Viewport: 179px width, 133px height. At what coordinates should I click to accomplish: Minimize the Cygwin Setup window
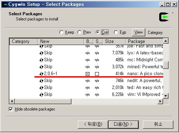pos(162,5)
